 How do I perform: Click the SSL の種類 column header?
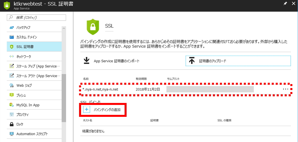pos(224,120)
